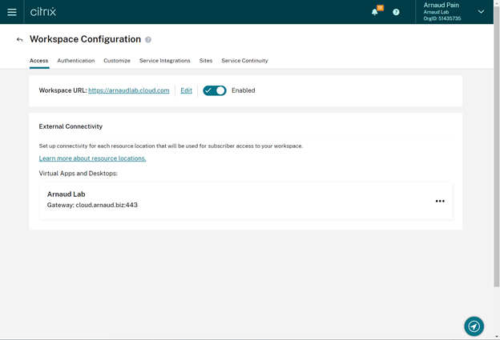The width and height of the screenshot is (500, 340).
Task: Open the help question mark icon
Action: 396,12
